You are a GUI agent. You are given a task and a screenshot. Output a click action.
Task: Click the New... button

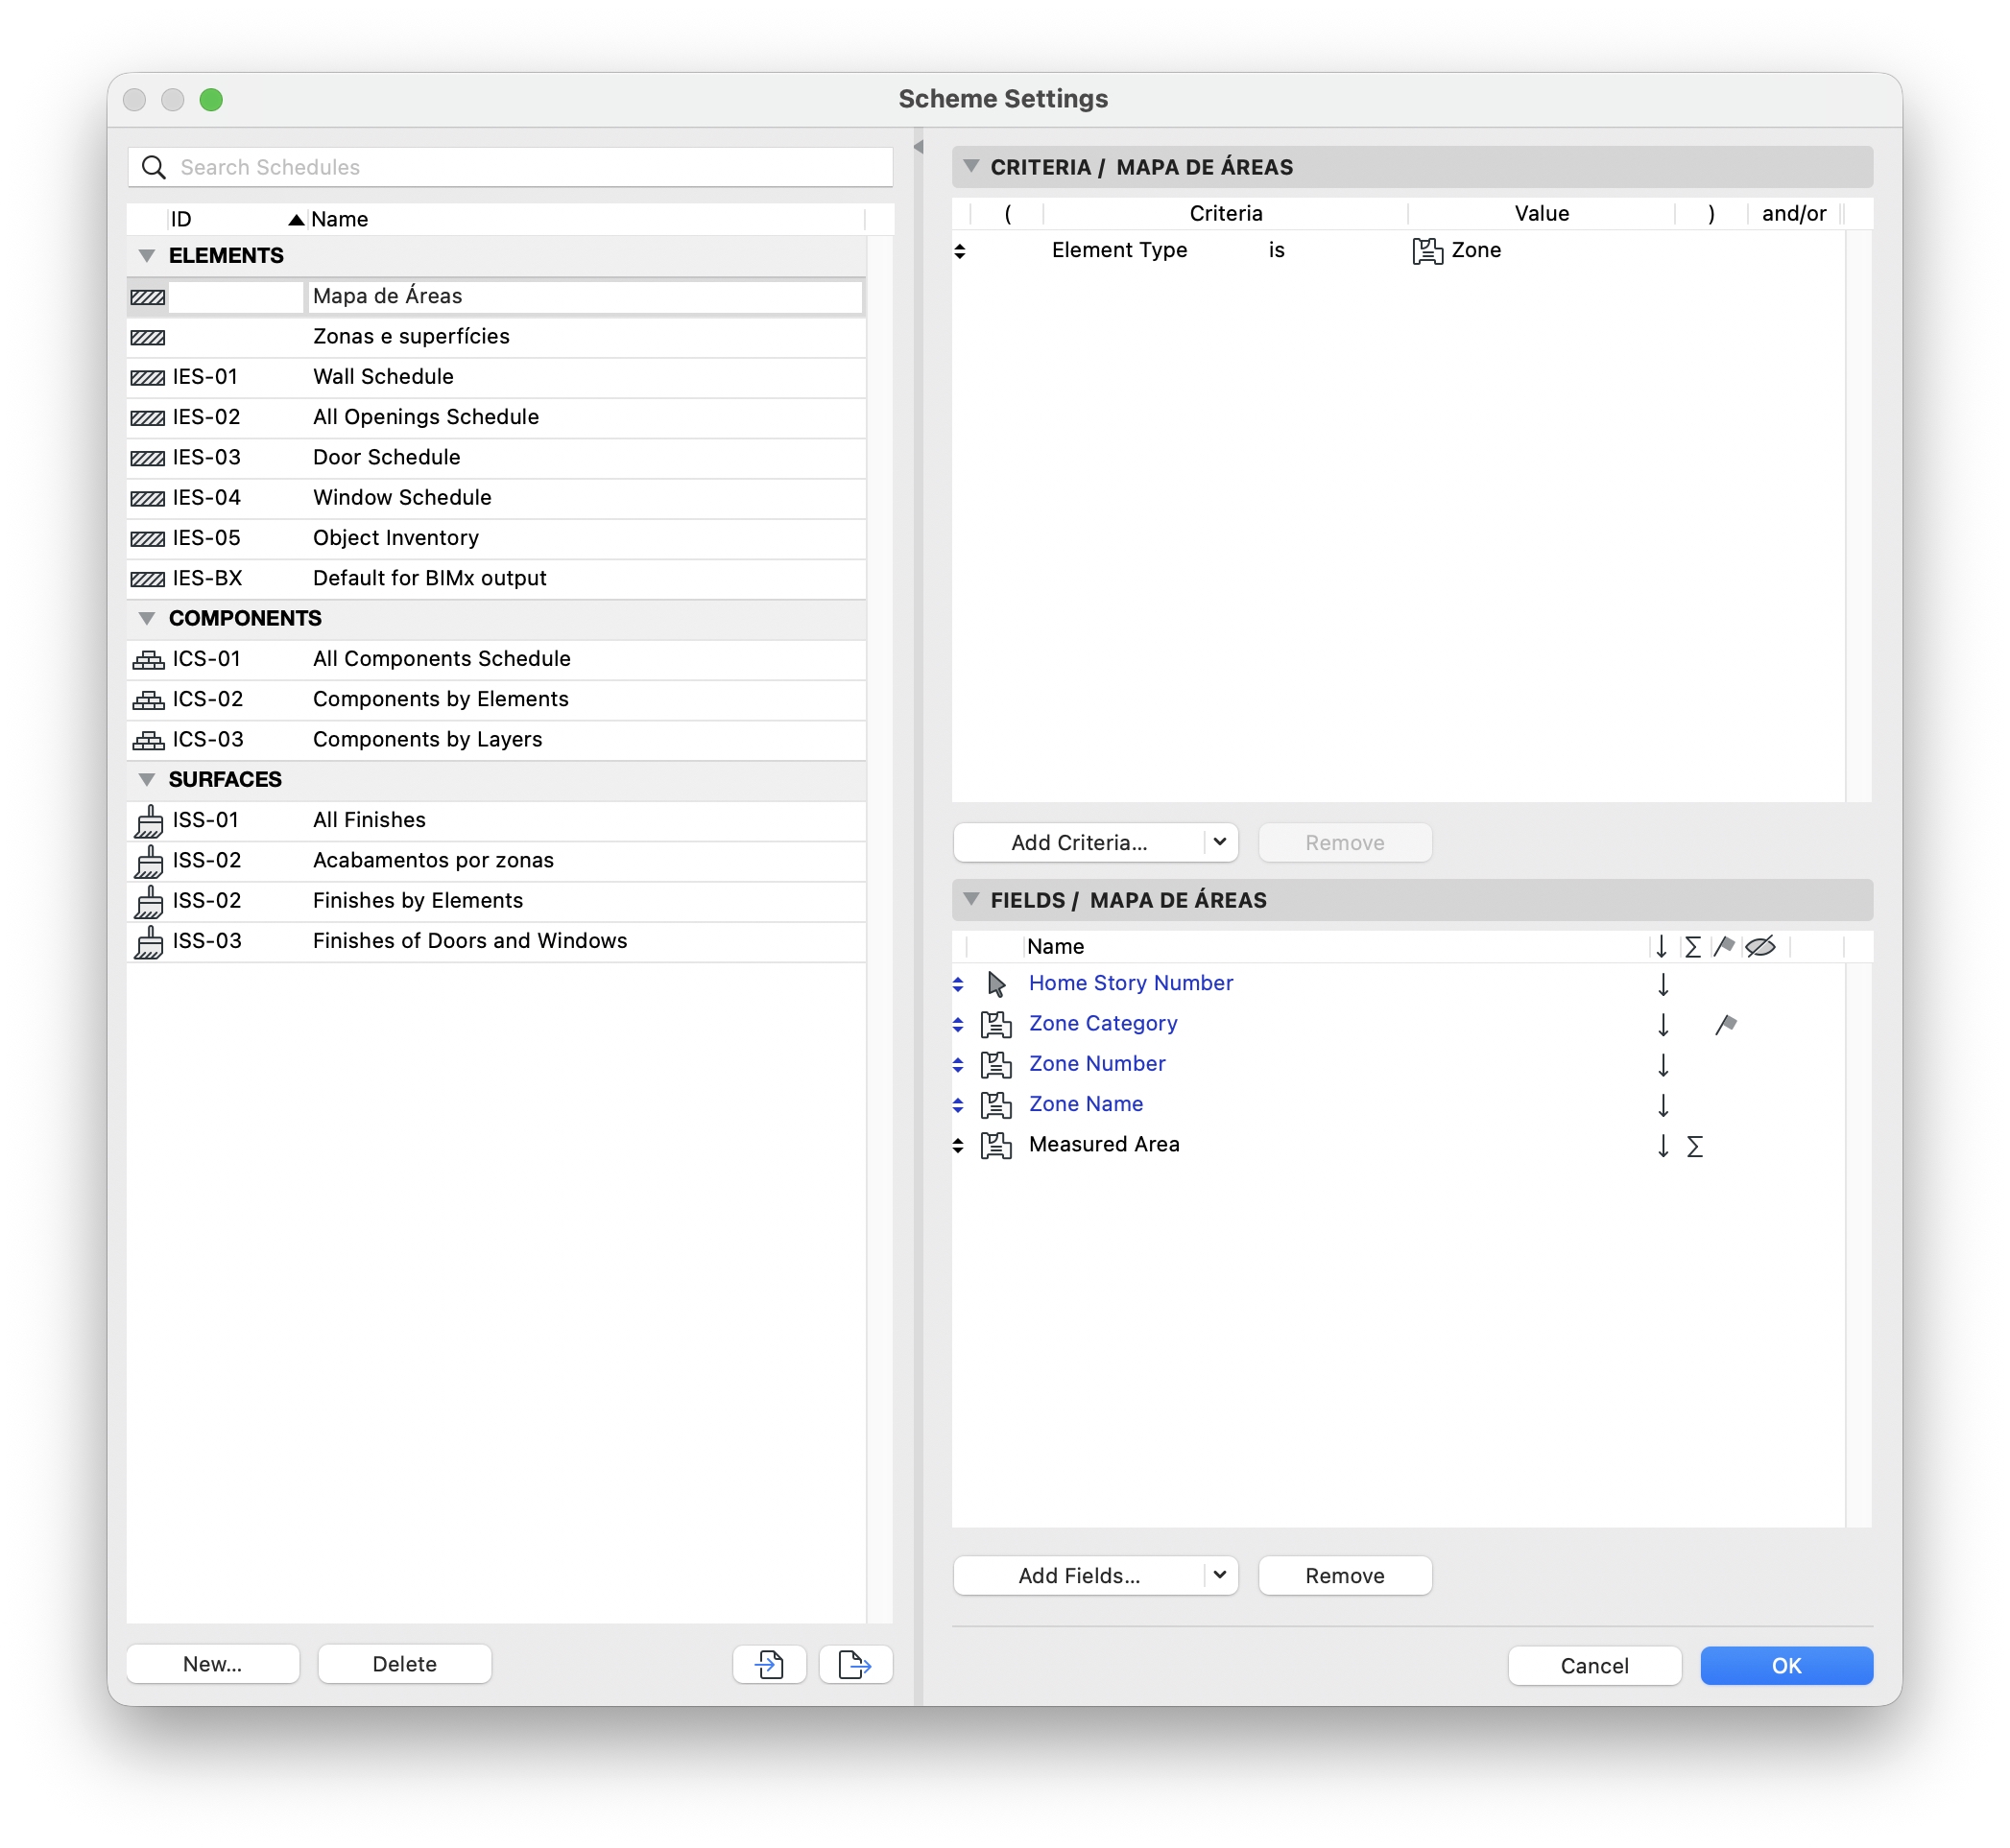[x=213, y=1664]
